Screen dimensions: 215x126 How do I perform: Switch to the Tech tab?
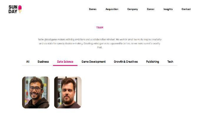[x=170, y=62]
